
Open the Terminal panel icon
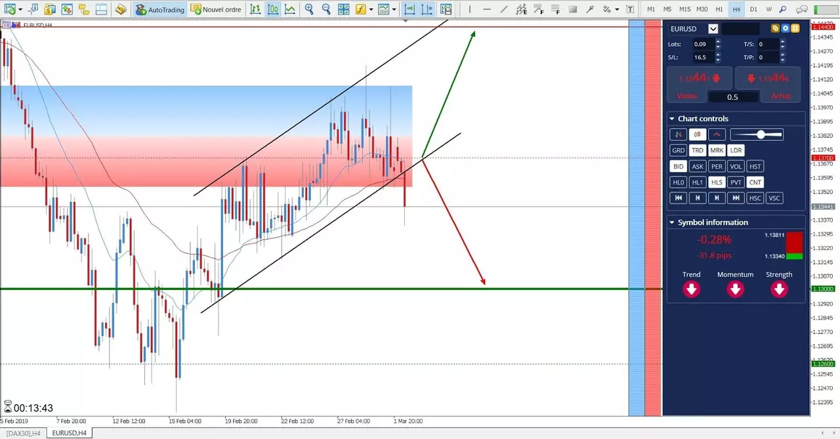100,9
